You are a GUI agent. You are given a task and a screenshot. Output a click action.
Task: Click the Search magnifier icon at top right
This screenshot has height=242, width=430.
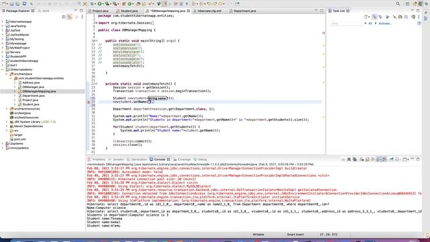click(398, 4)
